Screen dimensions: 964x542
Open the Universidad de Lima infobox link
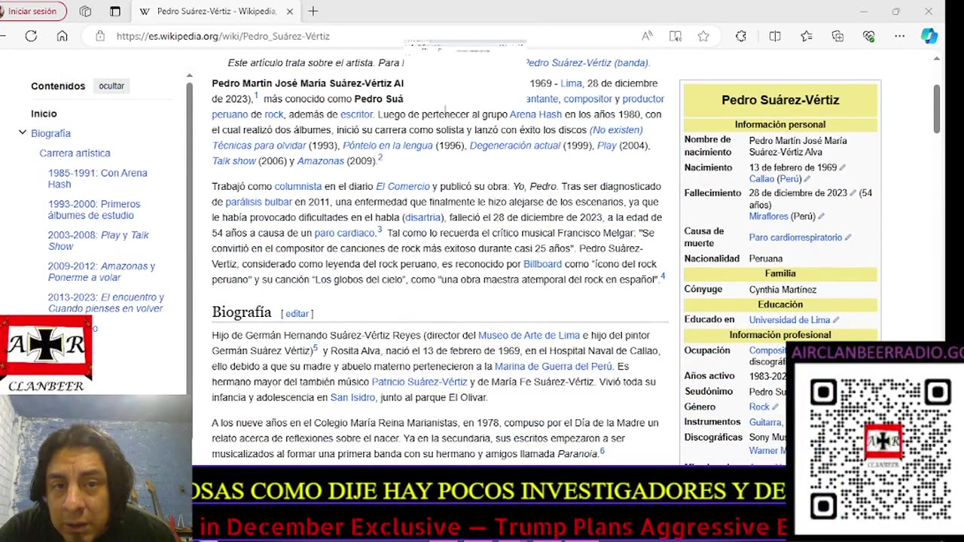[789, 320]
